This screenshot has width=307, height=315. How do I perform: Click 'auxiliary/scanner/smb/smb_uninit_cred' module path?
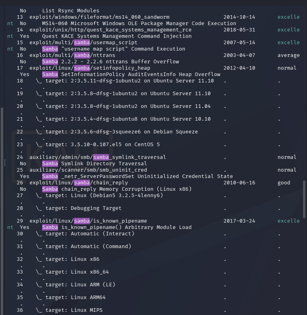pyautogui.click(x=88, y=170)
